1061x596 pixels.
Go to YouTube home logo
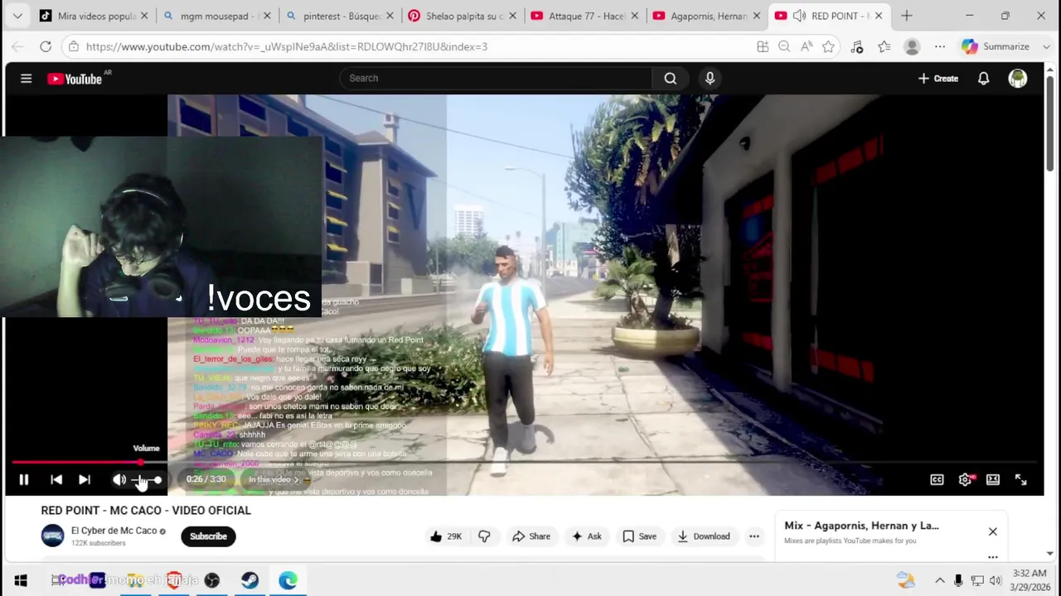[75, 79]
